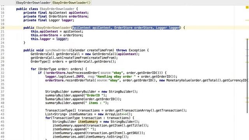
Task: Click the 'msg:' parameter hint on line 33
Action: (x=91, y=77)
